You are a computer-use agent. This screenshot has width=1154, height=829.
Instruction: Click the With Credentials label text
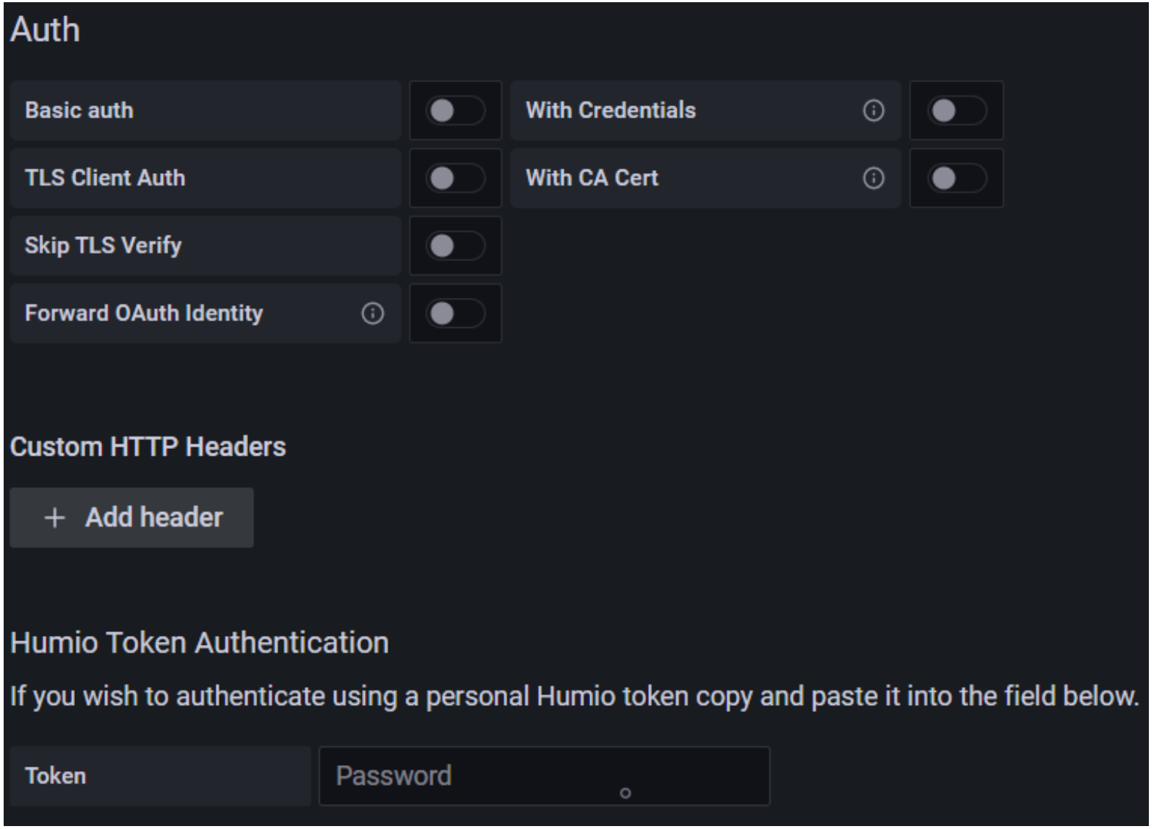coord(611,111)
